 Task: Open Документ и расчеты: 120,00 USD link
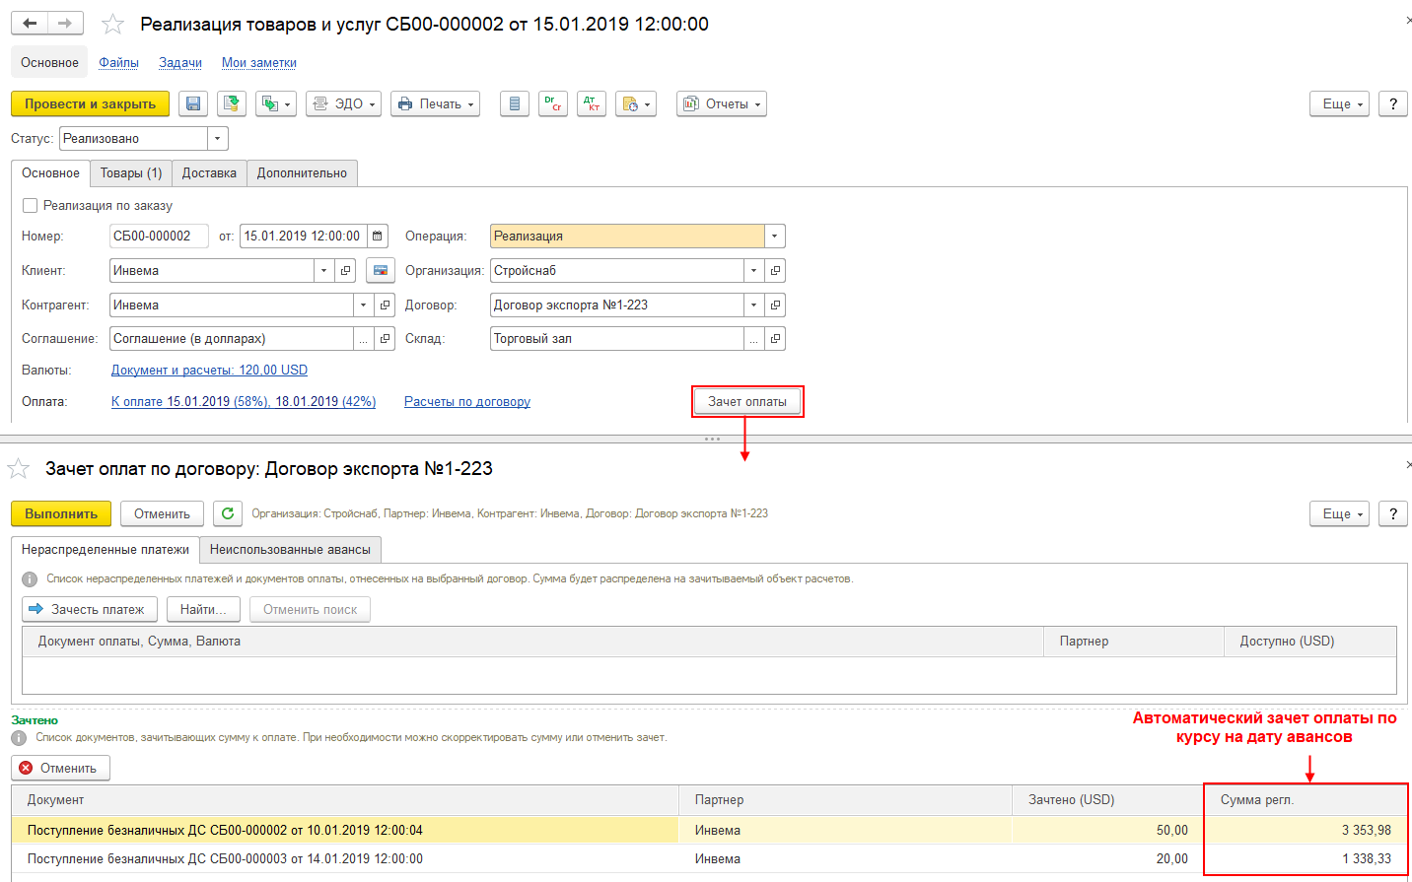pos(209,370)
